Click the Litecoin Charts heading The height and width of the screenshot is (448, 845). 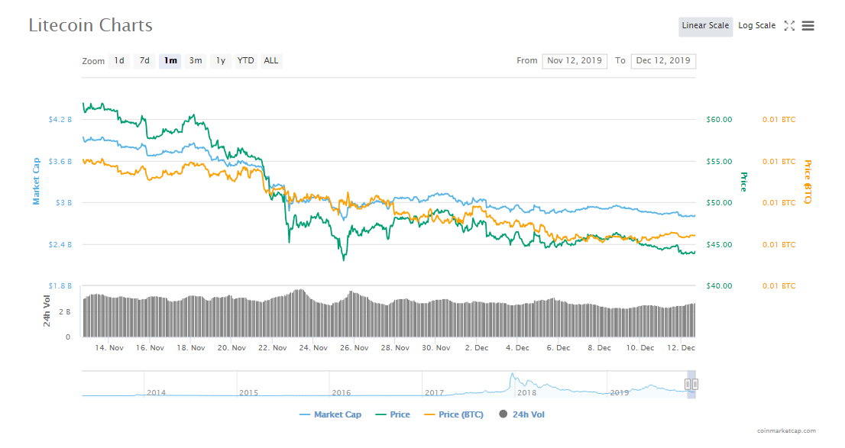pos(90,25)
